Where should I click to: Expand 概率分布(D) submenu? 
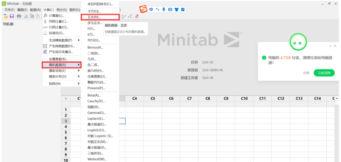coord(62,76)
